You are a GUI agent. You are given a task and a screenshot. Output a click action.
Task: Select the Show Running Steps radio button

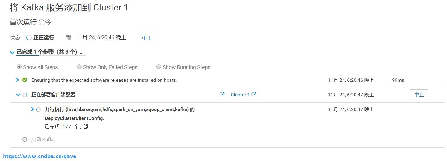pos(159,67)
